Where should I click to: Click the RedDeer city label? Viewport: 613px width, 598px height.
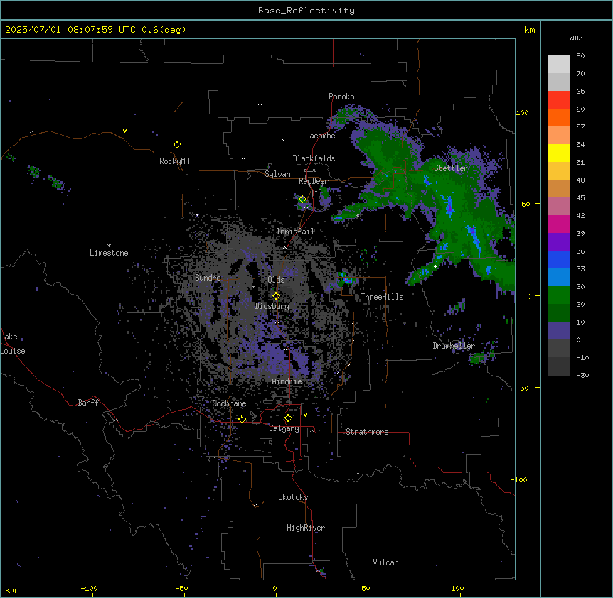tap(313, 181)
